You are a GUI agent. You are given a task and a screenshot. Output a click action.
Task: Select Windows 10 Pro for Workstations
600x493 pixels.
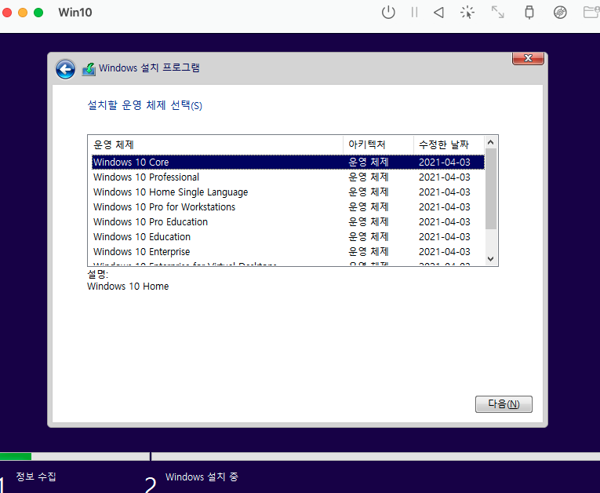pos(288,206)
